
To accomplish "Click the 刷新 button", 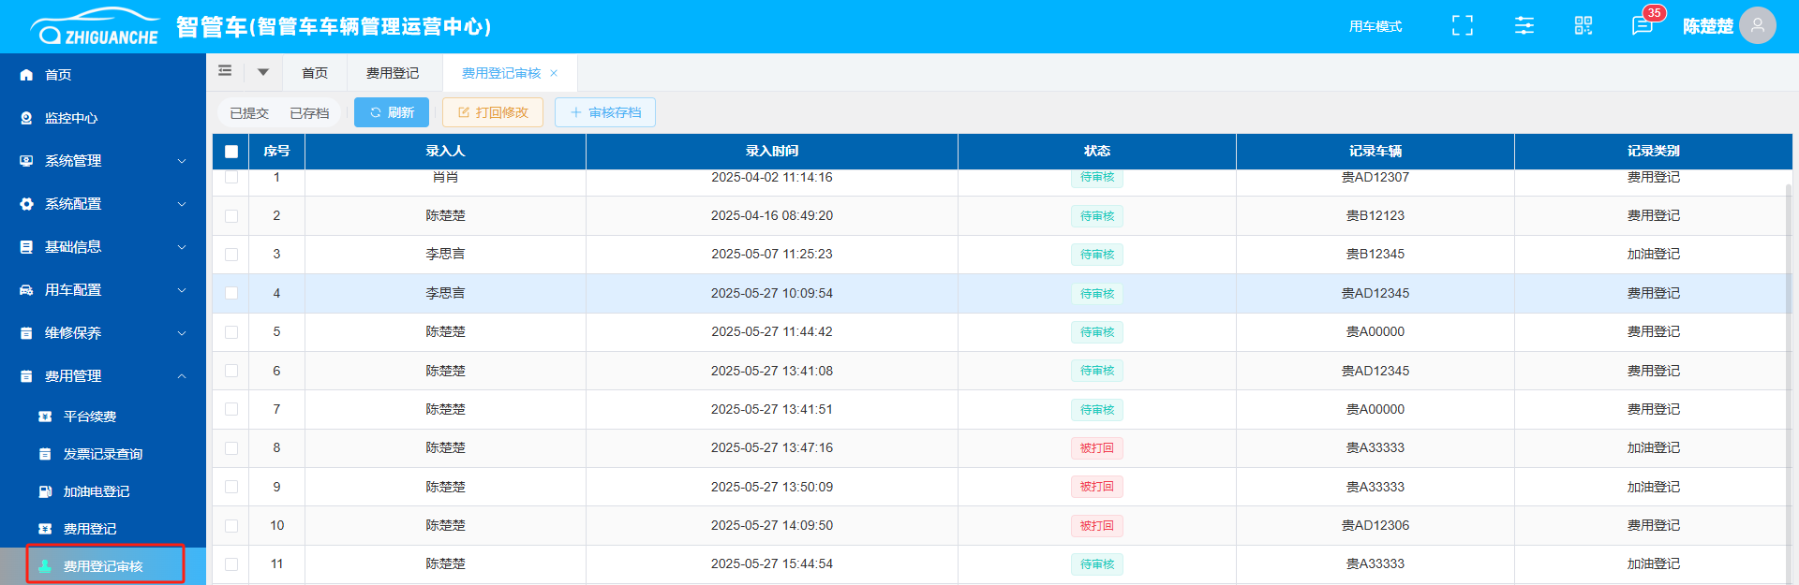I will click(392, 112).
